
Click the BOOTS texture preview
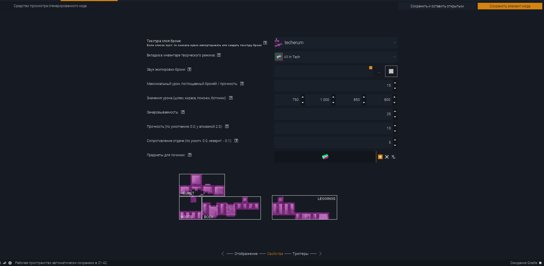click(x=190, y=208)
